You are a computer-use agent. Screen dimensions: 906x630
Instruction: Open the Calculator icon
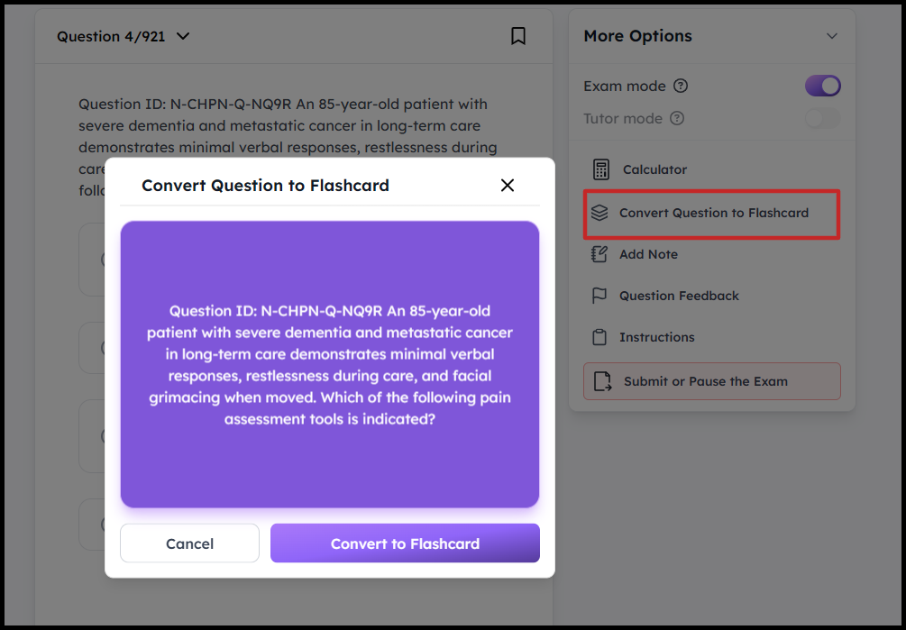coord(600,169)
